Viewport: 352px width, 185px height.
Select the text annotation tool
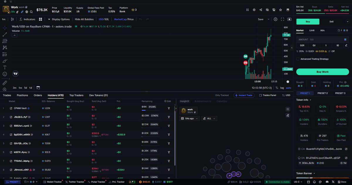pos(5,67)
